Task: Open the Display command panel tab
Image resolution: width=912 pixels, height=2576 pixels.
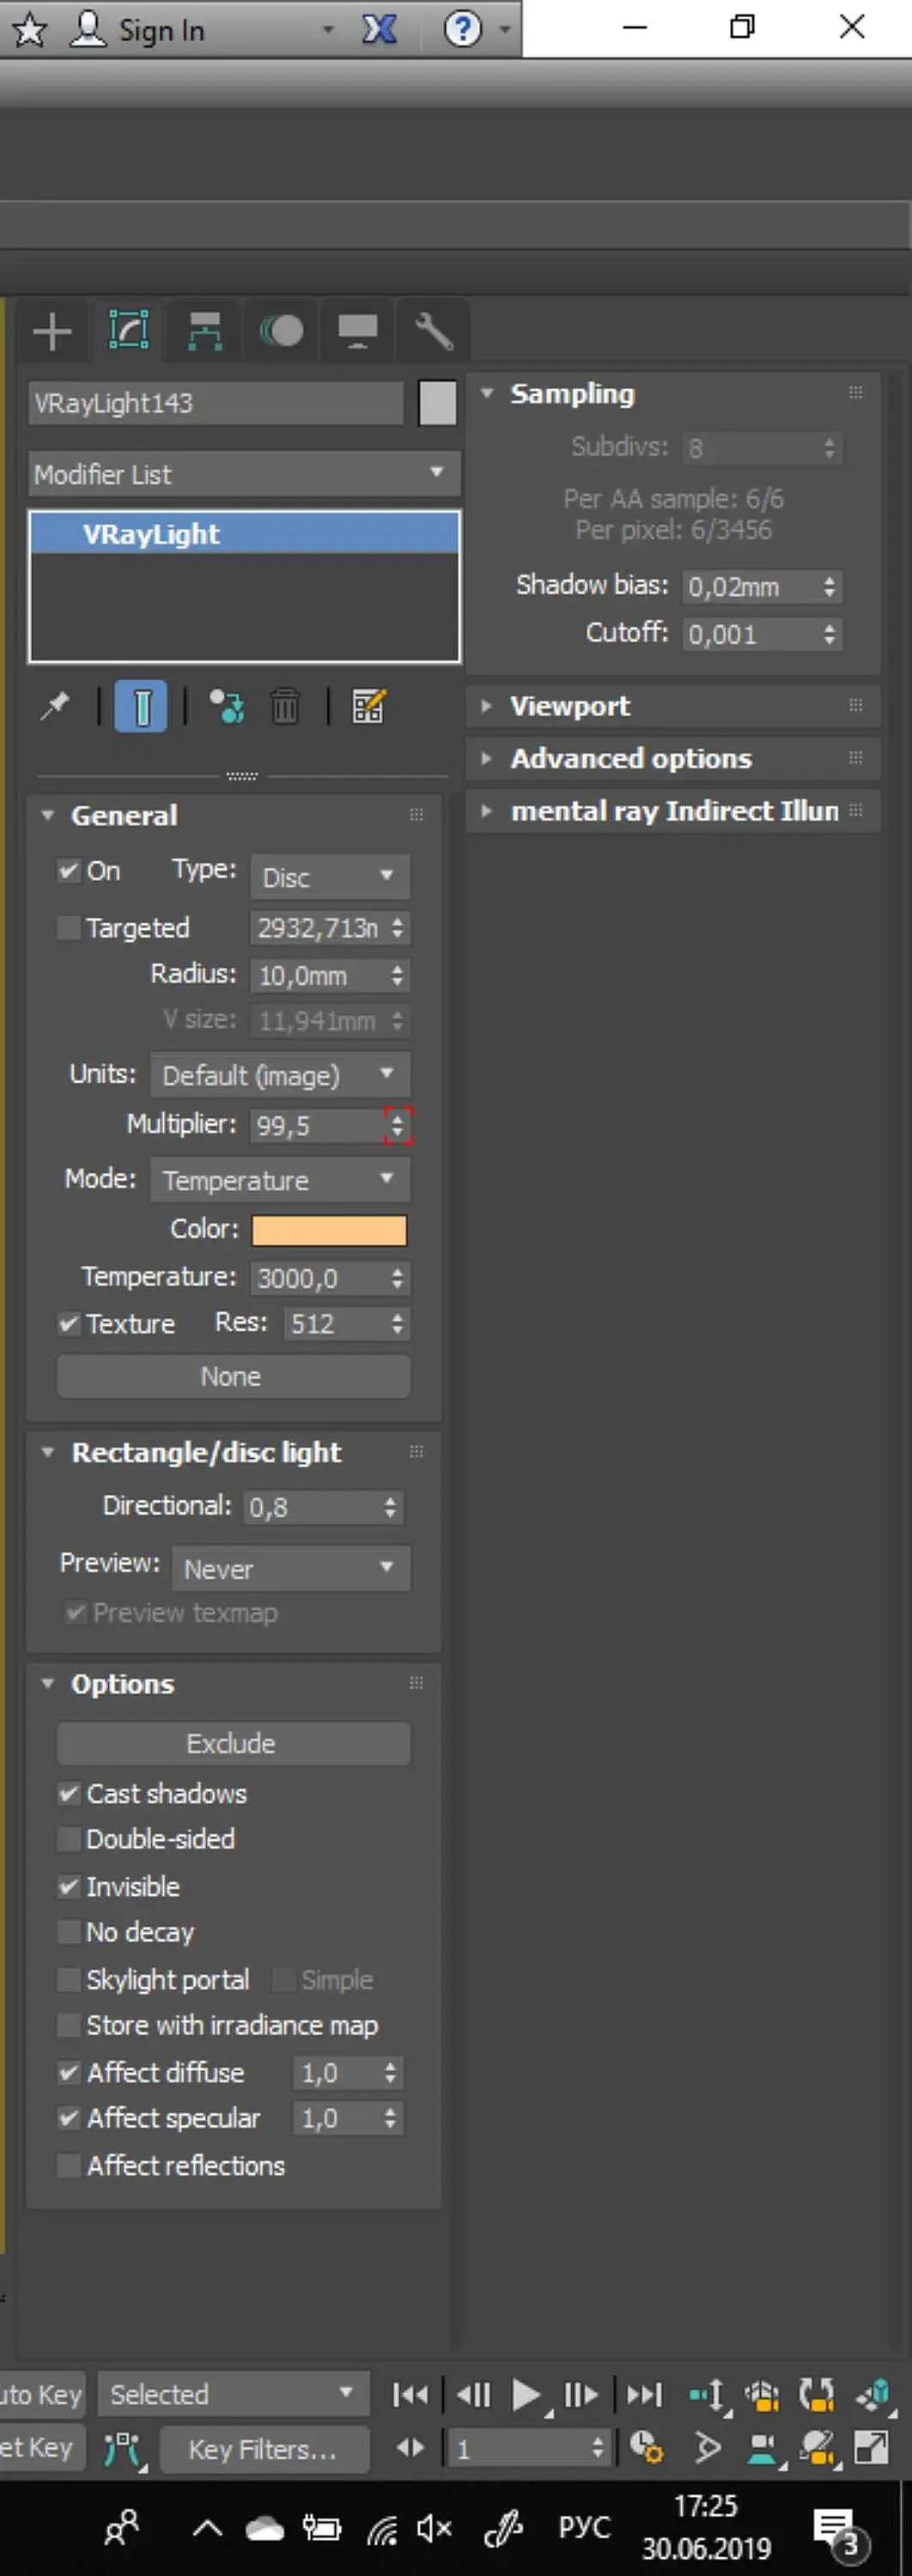Action: pos(357,330)
